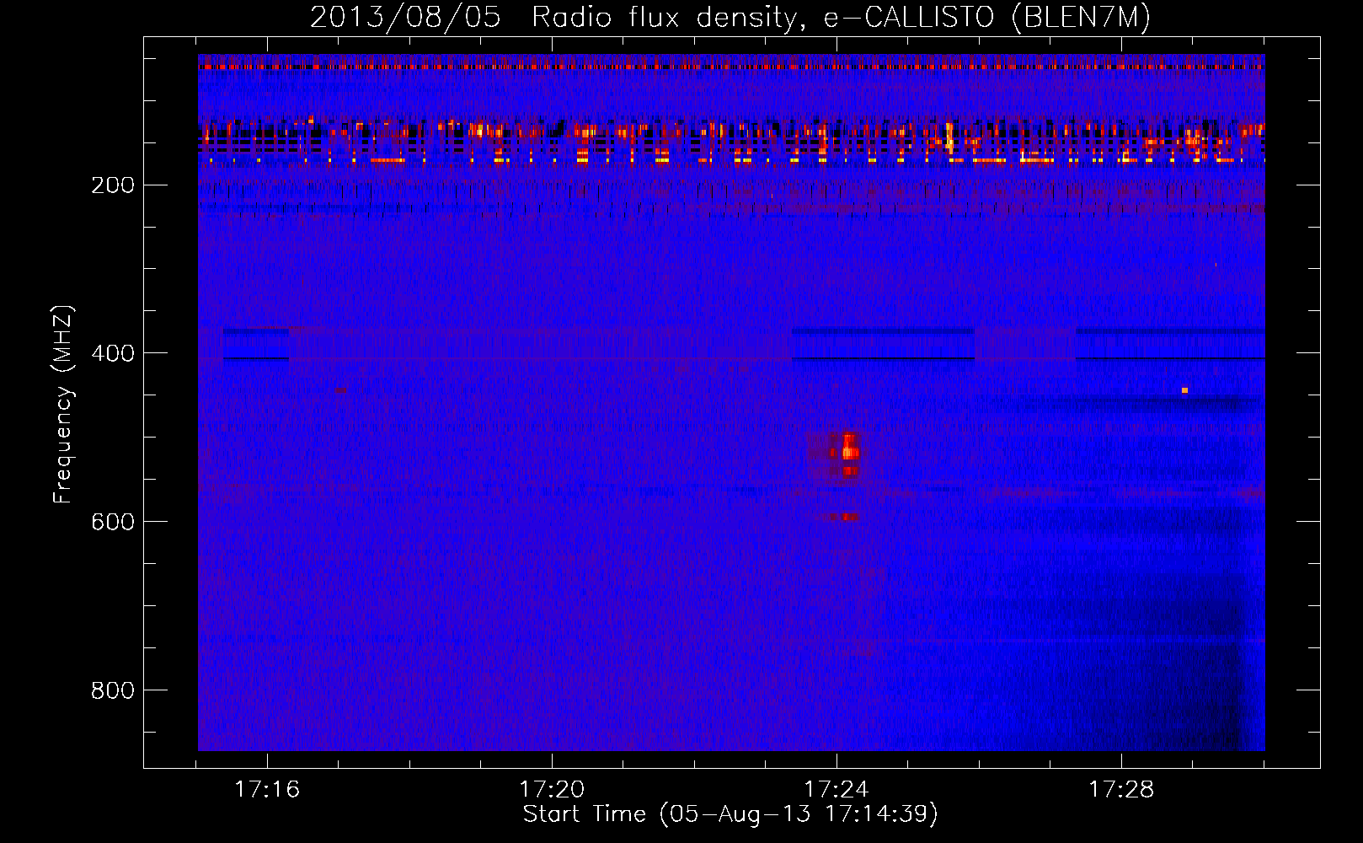Click the 800 frequency axis label
This screenshot has width=1363, height=843.
113,690
